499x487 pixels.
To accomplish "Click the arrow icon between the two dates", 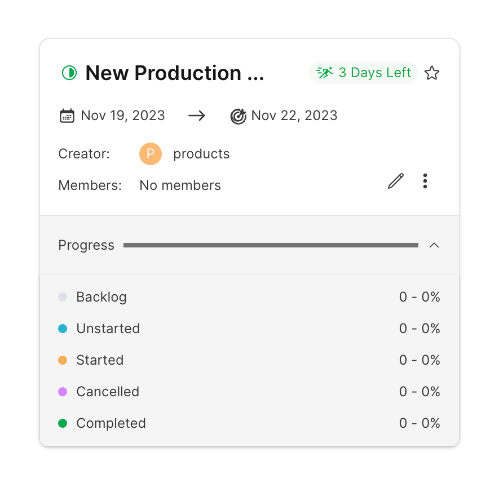I will [196, 115].
